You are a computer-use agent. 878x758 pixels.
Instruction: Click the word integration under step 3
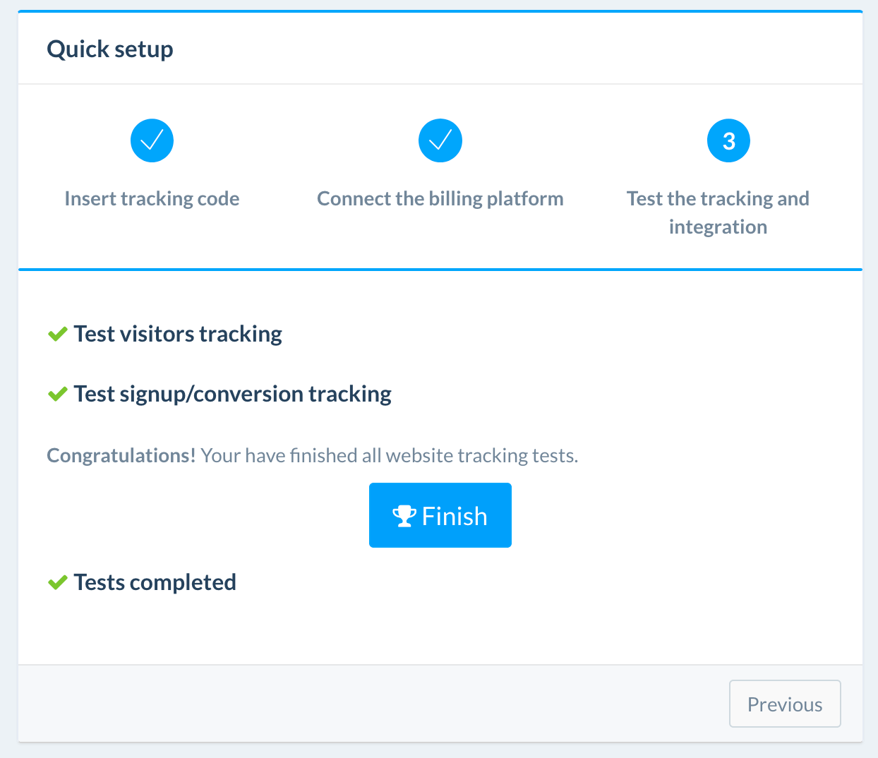point(718,227)
